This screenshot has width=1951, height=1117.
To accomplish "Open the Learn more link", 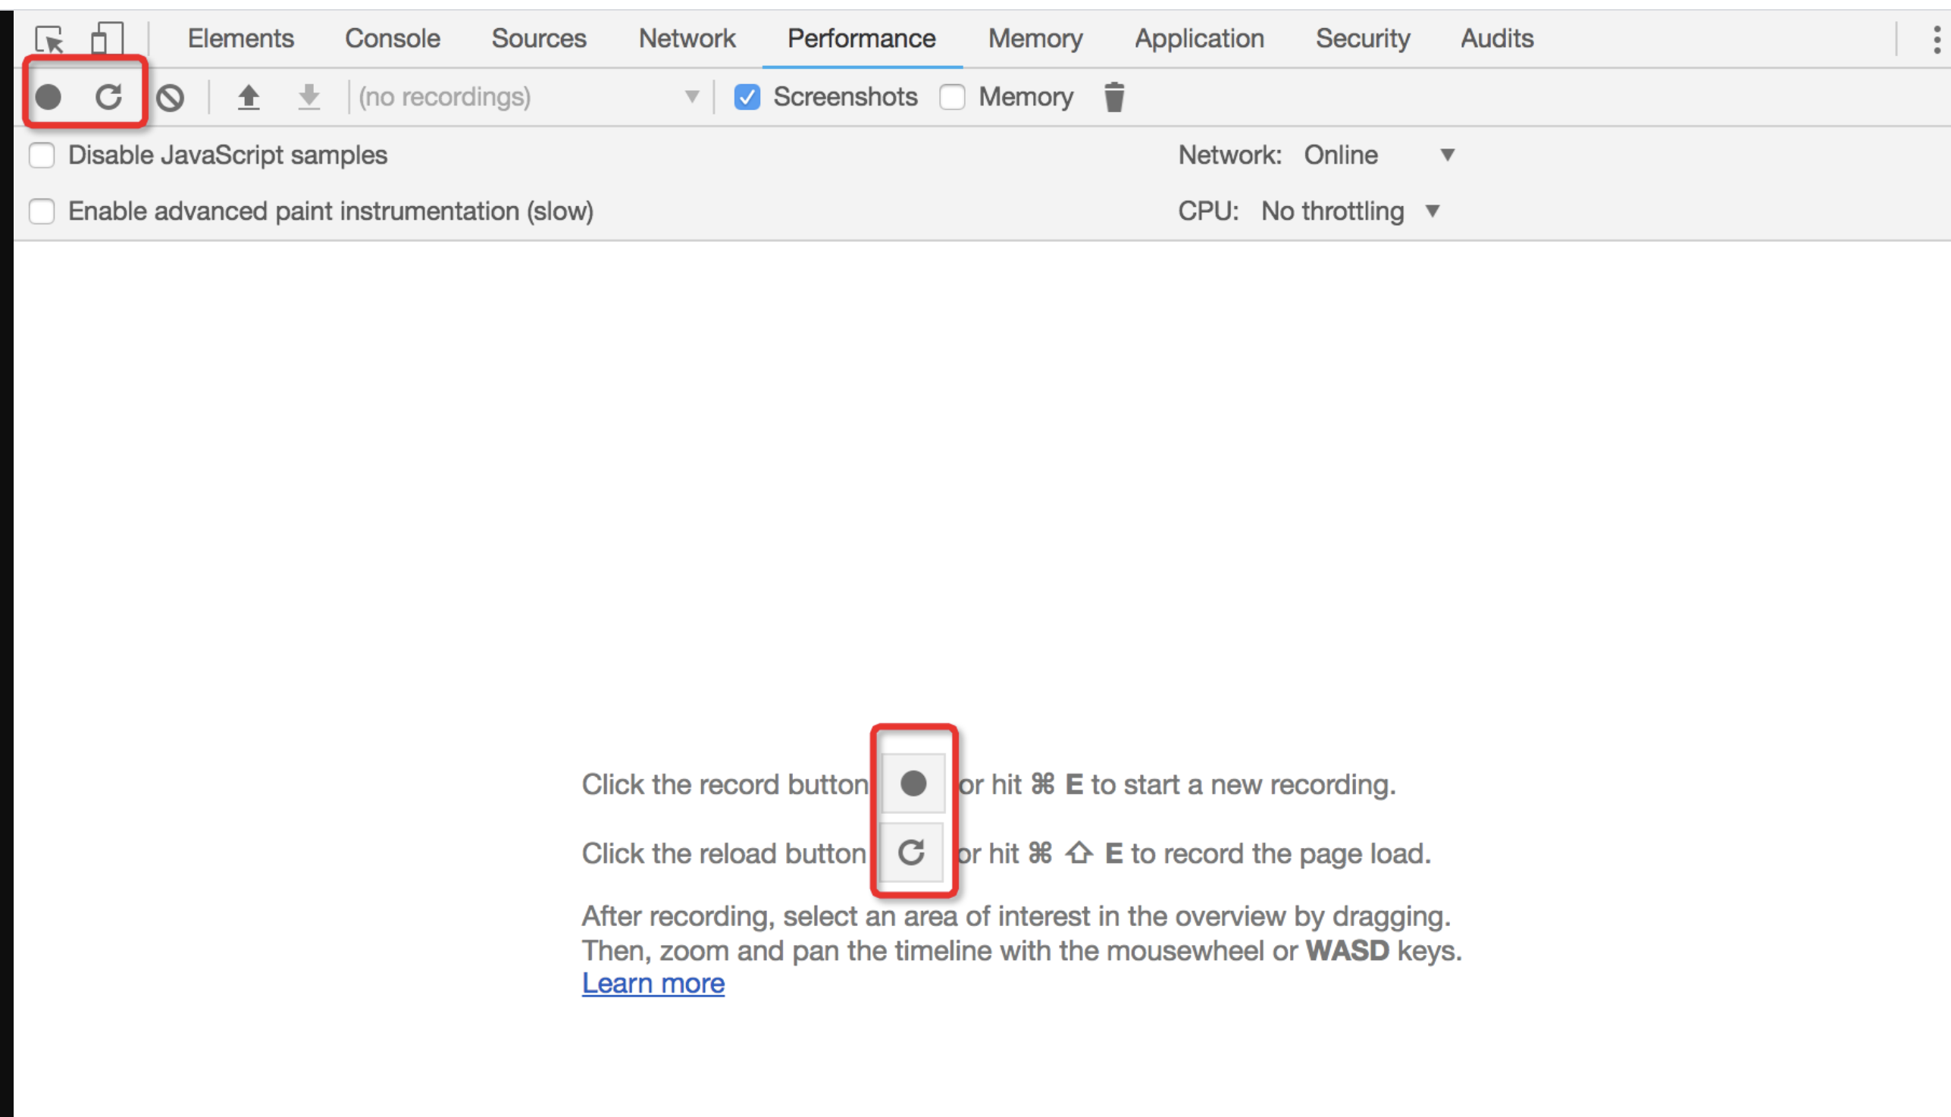I will point(653,984).
